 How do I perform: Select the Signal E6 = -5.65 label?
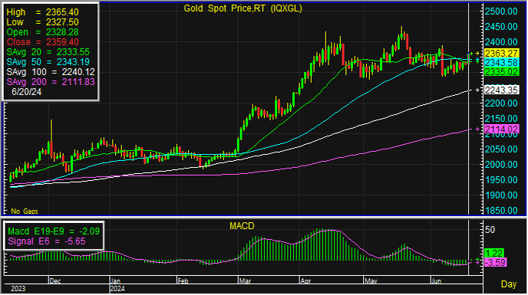coord(47,241)
